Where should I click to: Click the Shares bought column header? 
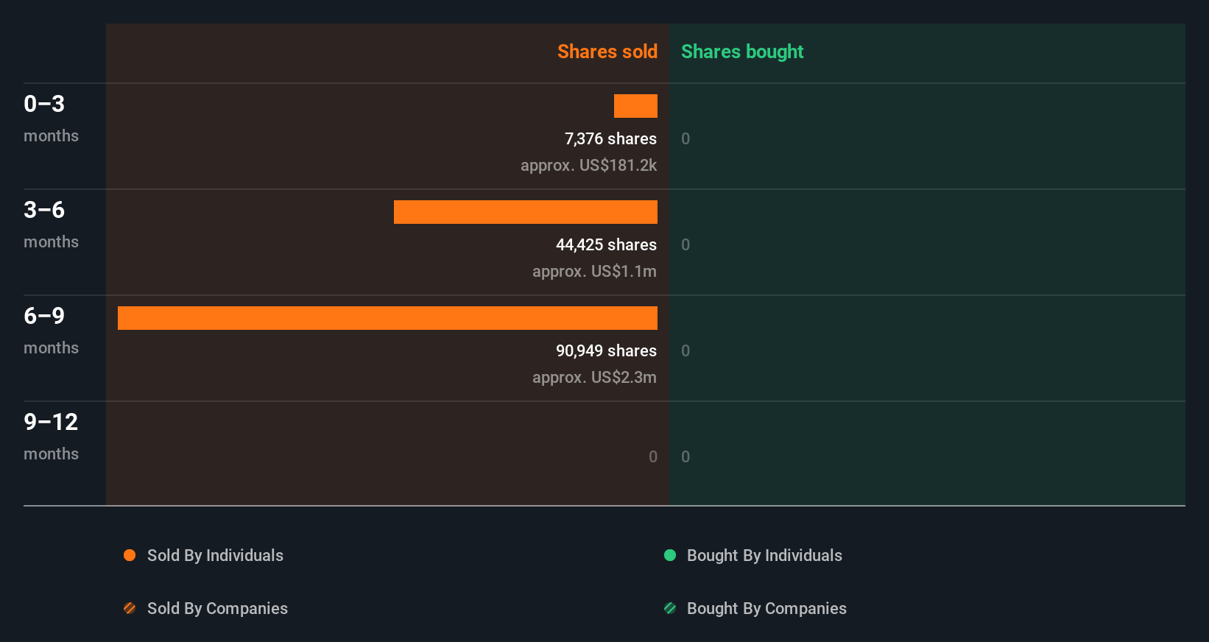742,52
